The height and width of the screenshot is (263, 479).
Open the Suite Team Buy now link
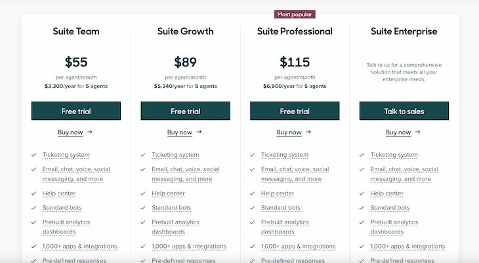(70, 132)
